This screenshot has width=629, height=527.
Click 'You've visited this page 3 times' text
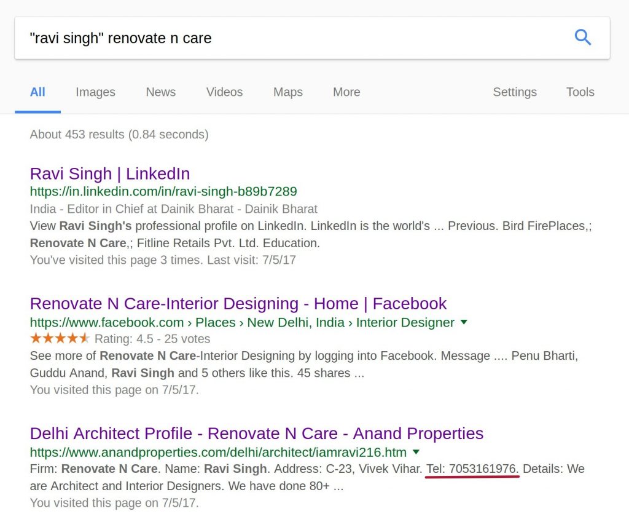pos(163,260)
